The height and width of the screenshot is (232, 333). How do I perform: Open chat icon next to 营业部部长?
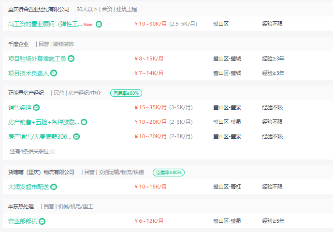[x=42, y=221]
